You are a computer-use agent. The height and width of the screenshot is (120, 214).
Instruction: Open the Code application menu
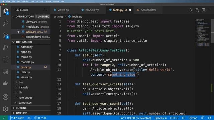click(8, 1)
